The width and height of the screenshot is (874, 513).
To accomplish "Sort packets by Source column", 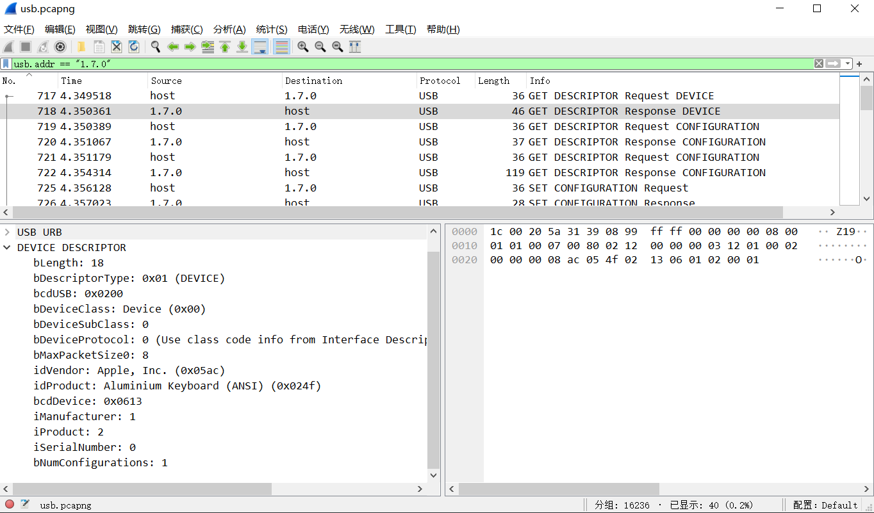I will [x=215, y=81].
